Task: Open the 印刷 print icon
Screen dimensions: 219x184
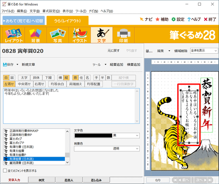Action: (x=124, y=35)
